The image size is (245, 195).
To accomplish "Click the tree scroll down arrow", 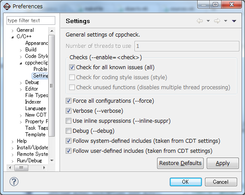I will (52, 161).
